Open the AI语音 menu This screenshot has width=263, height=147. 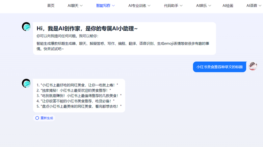click(254, 6)
